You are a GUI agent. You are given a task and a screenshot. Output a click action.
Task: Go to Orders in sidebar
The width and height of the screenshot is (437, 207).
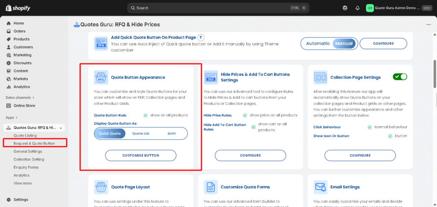19,31
